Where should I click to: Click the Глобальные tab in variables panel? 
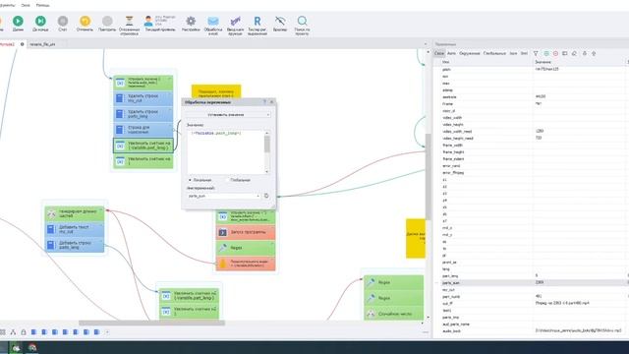point(494,53)
